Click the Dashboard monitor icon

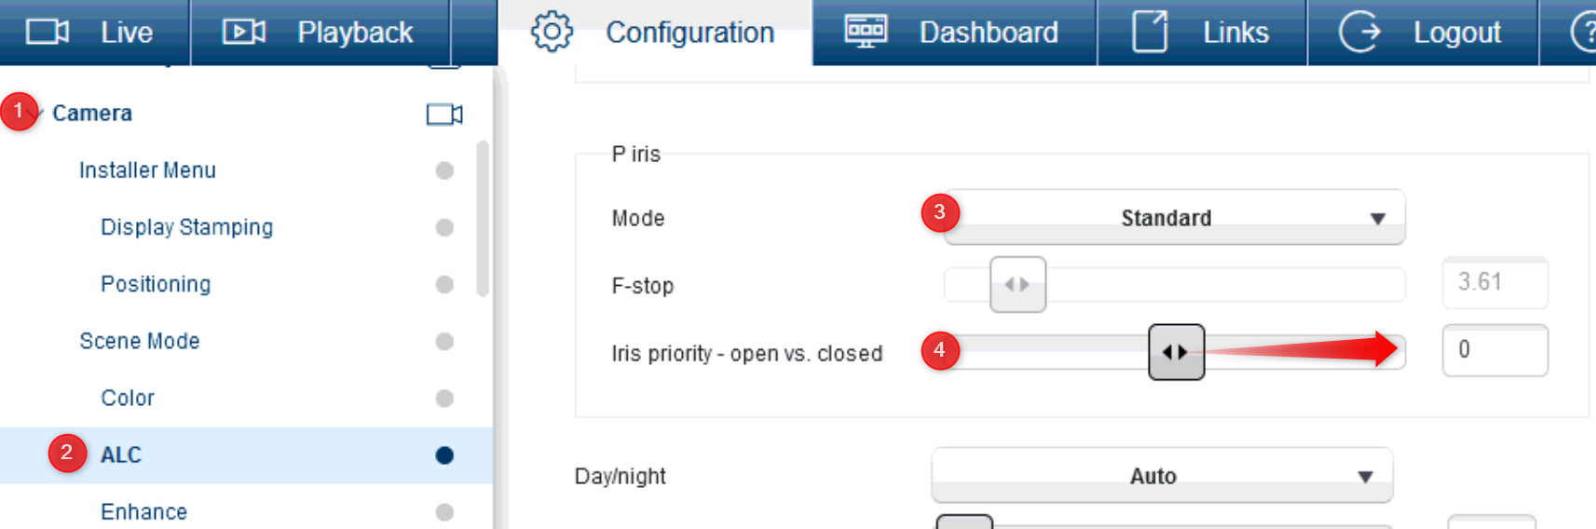coord(866,32)
